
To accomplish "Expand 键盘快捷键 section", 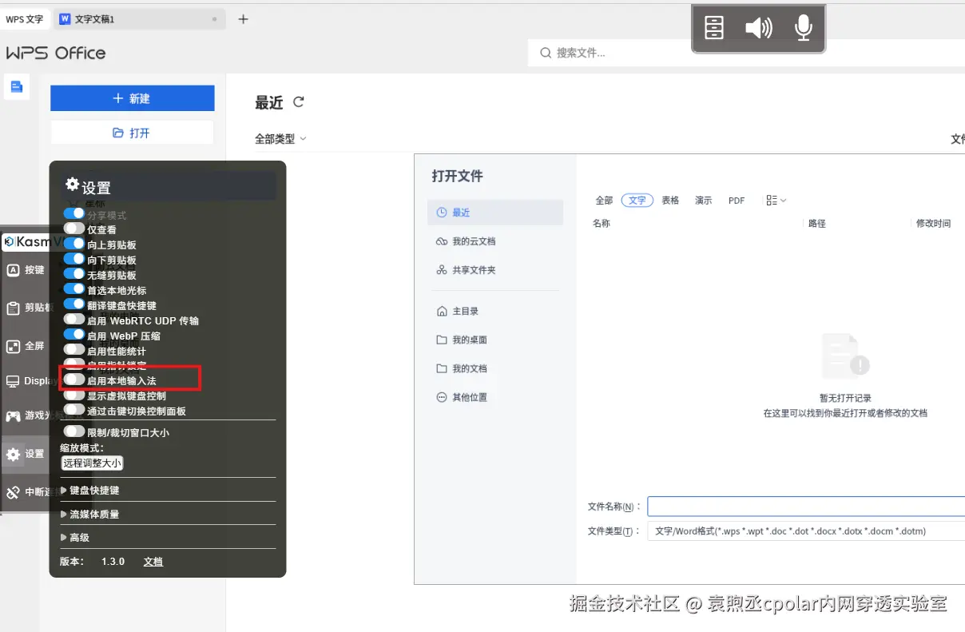I will (x=90, y=491).
